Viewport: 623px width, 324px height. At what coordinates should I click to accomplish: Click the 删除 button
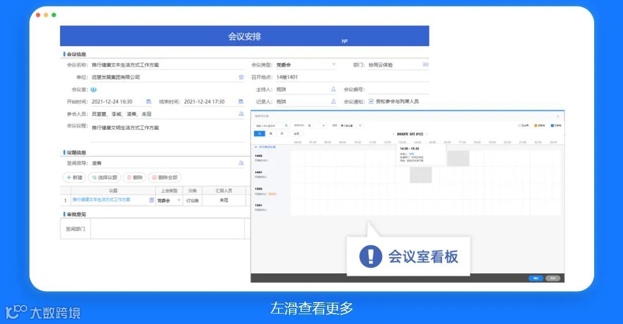pyautogui.click(x=134, y=178)
